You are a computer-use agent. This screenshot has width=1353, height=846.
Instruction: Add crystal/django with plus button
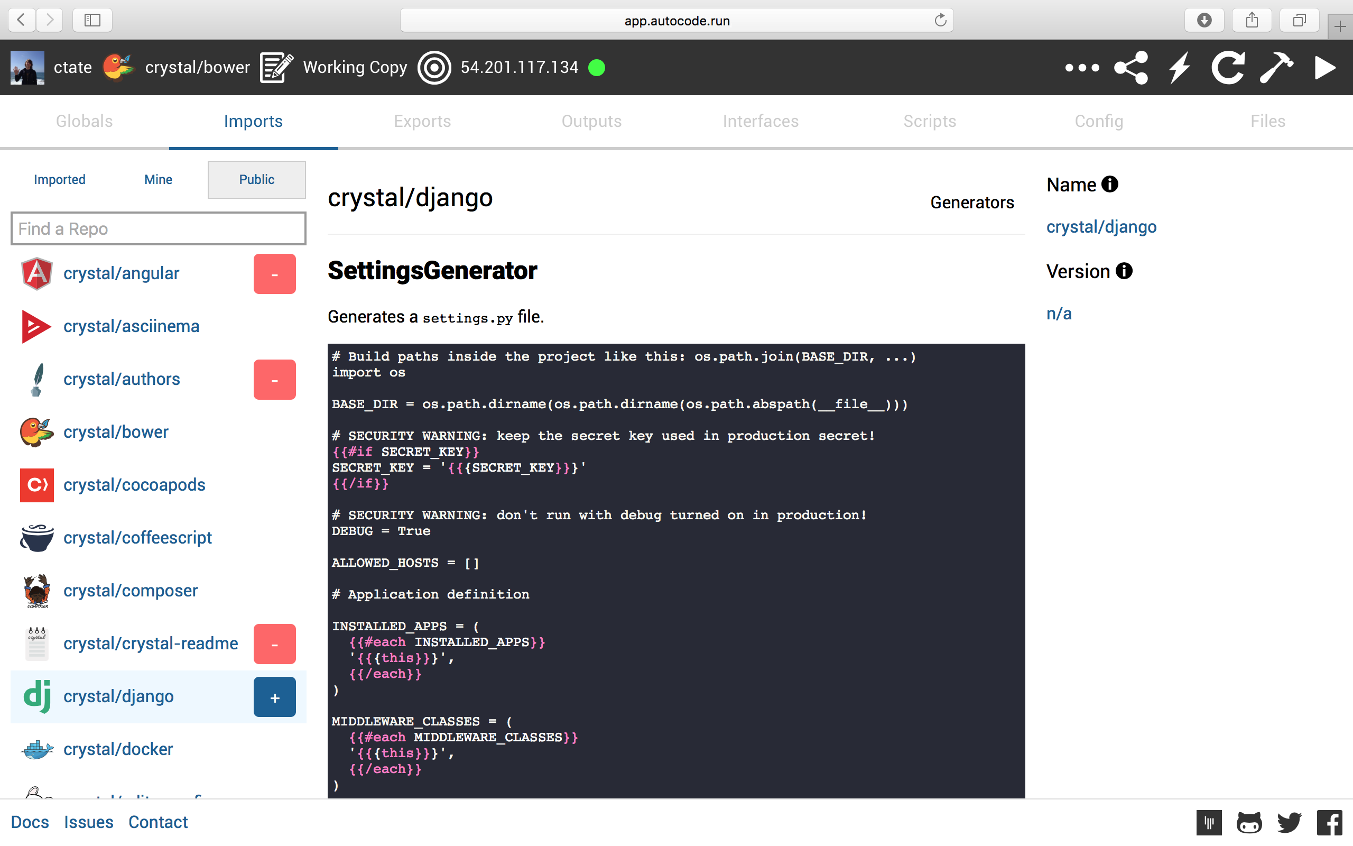[274, 696]
